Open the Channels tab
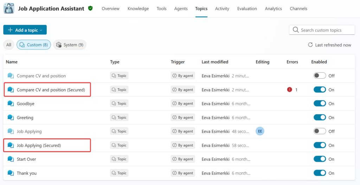The image size is (360, 185). pos(298,9)
